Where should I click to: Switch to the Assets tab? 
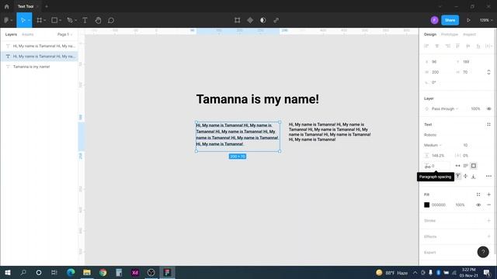tap(28, 34)
